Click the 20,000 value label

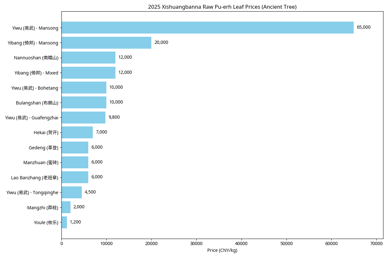(161, 43)
